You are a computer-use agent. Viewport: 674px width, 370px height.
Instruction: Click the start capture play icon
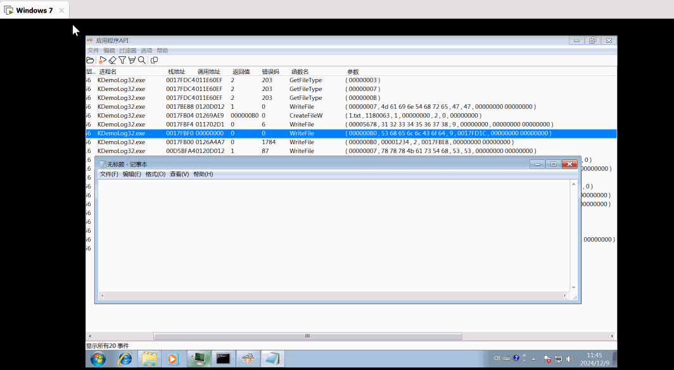pos(103,60)
